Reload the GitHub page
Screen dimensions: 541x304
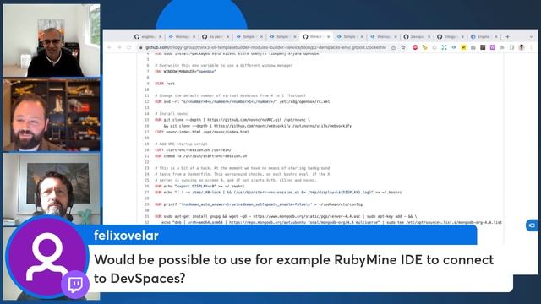pos(129,47)
